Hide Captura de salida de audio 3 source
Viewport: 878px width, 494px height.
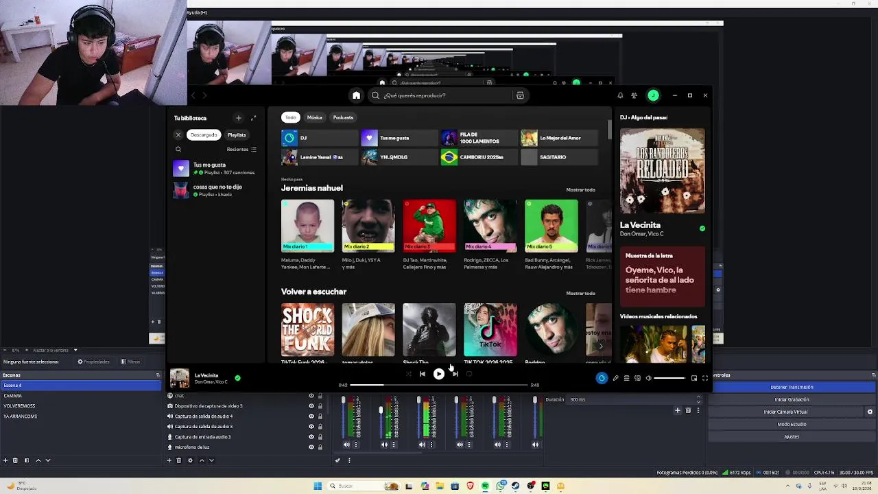311,427
